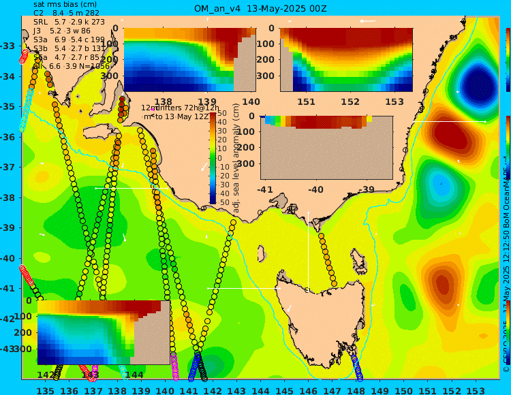
Task: Click latitude label -37 on the left axis
Action: (7, 167)
